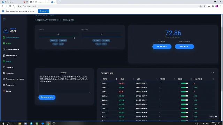Open the hamburger menu above the sidebar
Image resolution: width=223 pixels, height=125 pixels.
click(4, 19)
